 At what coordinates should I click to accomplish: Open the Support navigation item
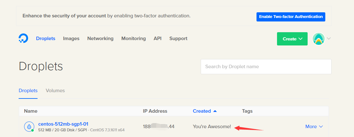(x=178, y=39)
